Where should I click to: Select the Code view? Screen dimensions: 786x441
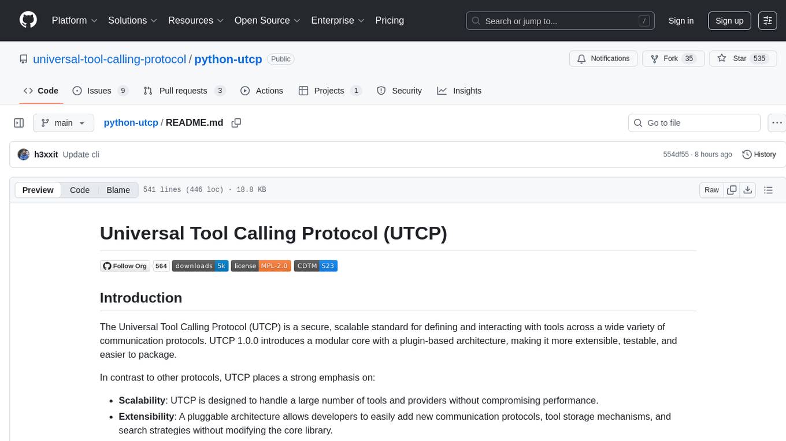coord(80,190)
